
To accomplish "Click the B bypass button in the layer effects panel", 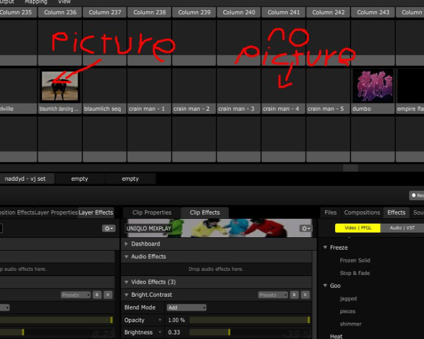I will [x=98, y=295].
